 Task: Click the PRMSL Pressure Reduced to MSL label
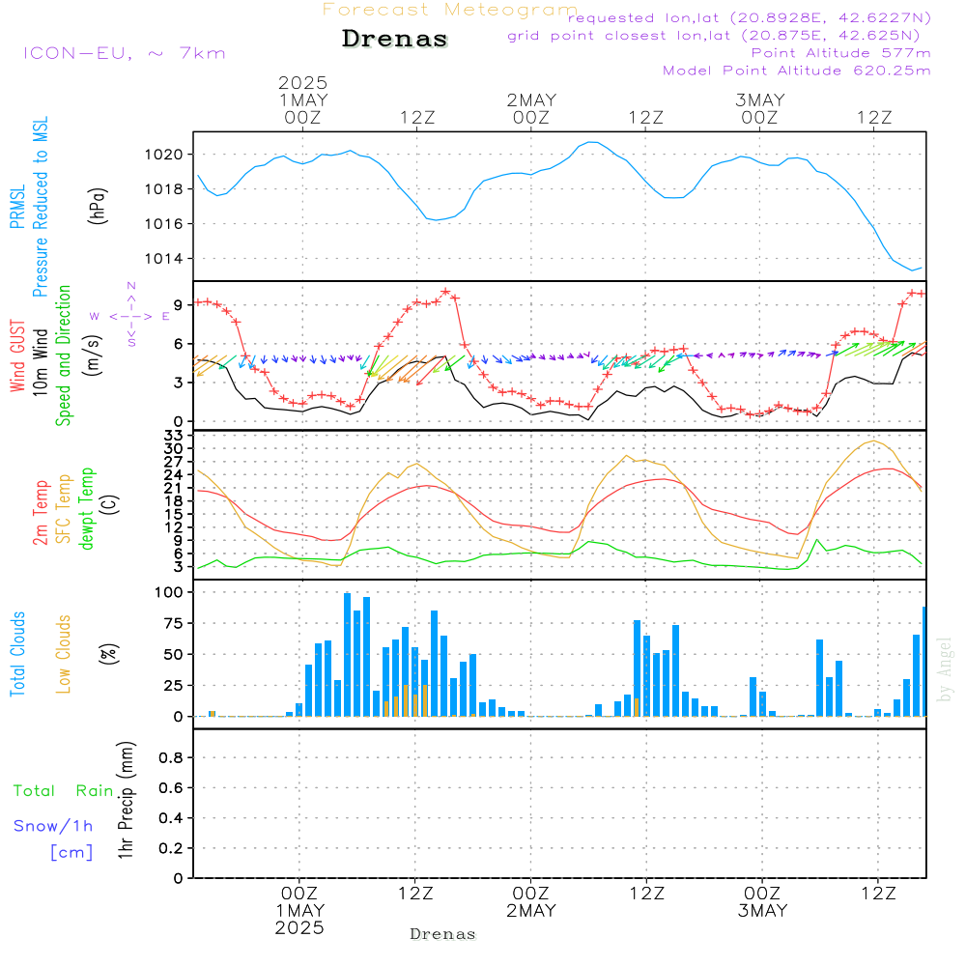(x=29, y=207)
